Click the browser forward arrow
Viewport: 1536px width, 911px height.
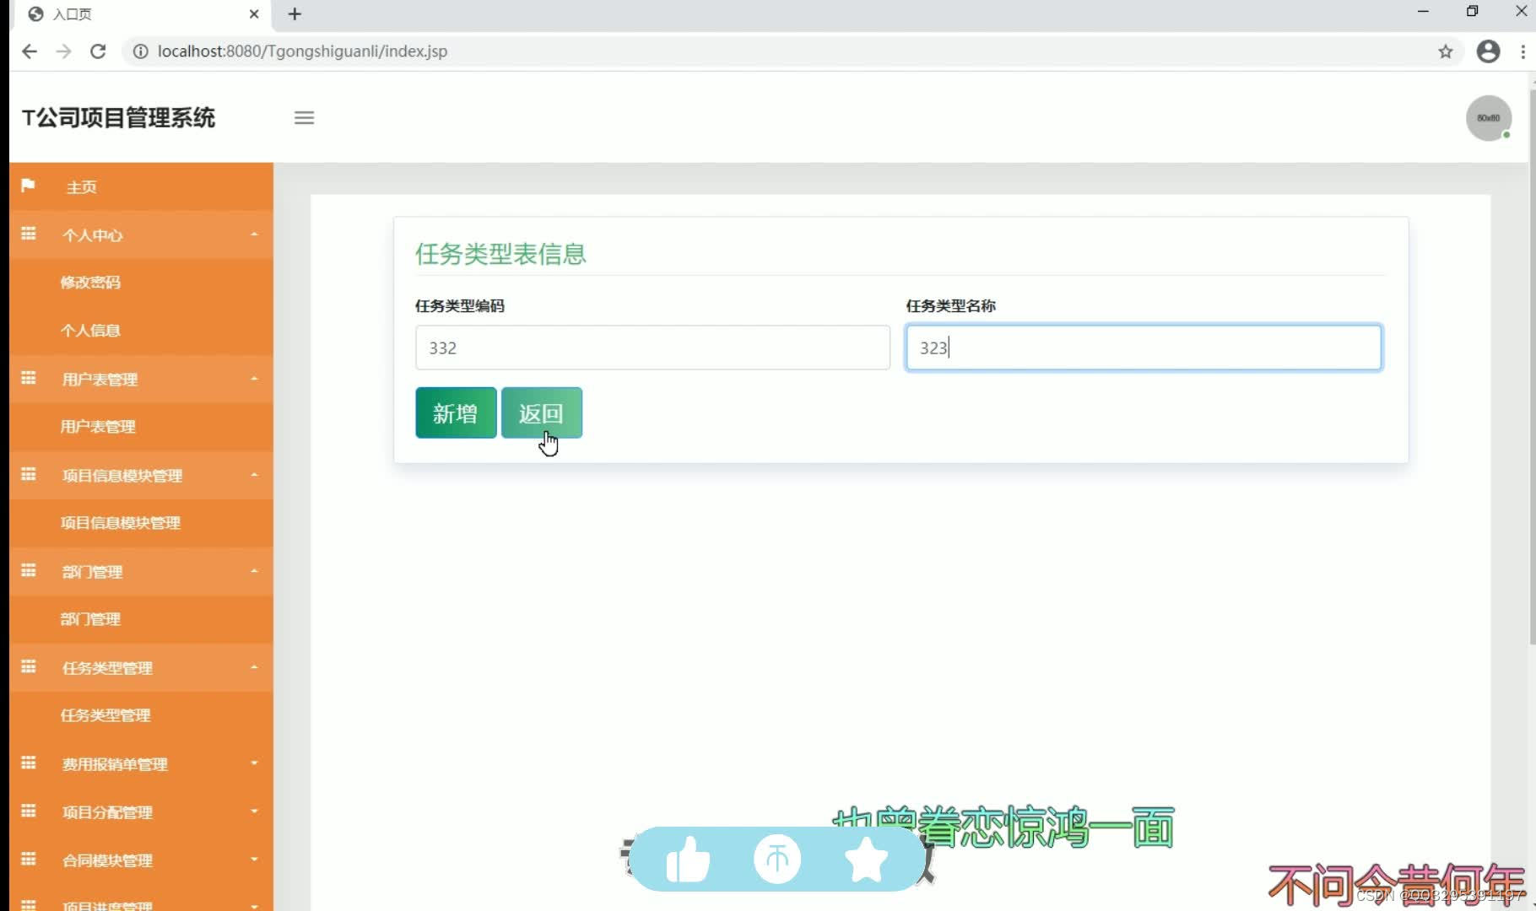63,51
